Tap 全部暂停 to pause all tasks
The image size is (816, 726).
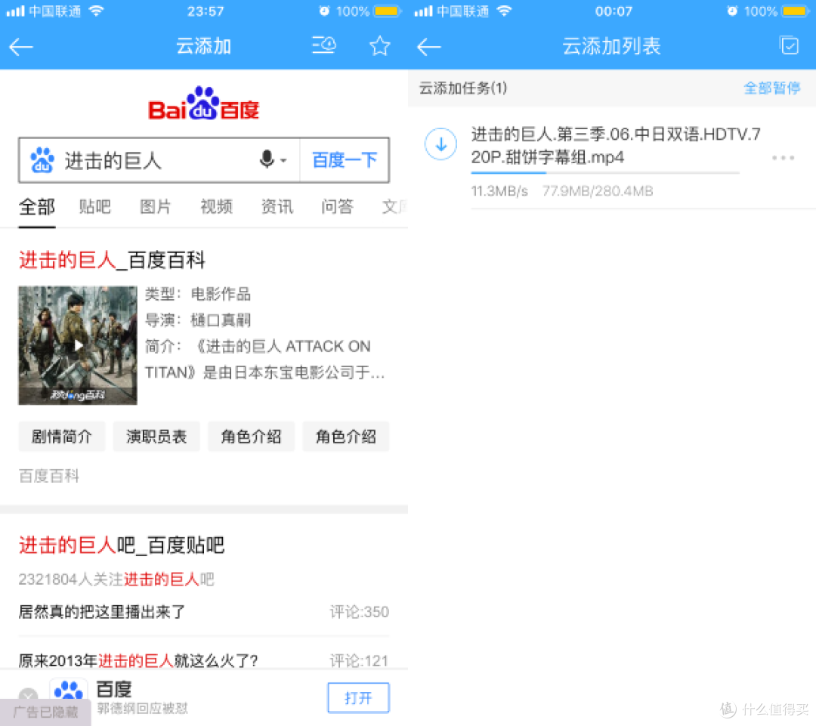pyautogui.click(x=771, y=88)
